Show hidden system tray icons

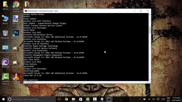140,99
